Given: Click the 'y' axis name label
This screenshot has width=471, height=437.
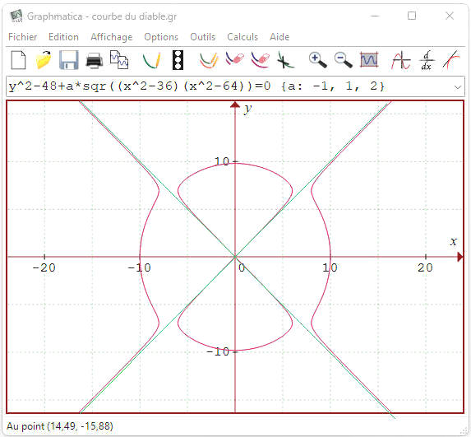Looking at the screenshot, I should (x=247, y=109).
